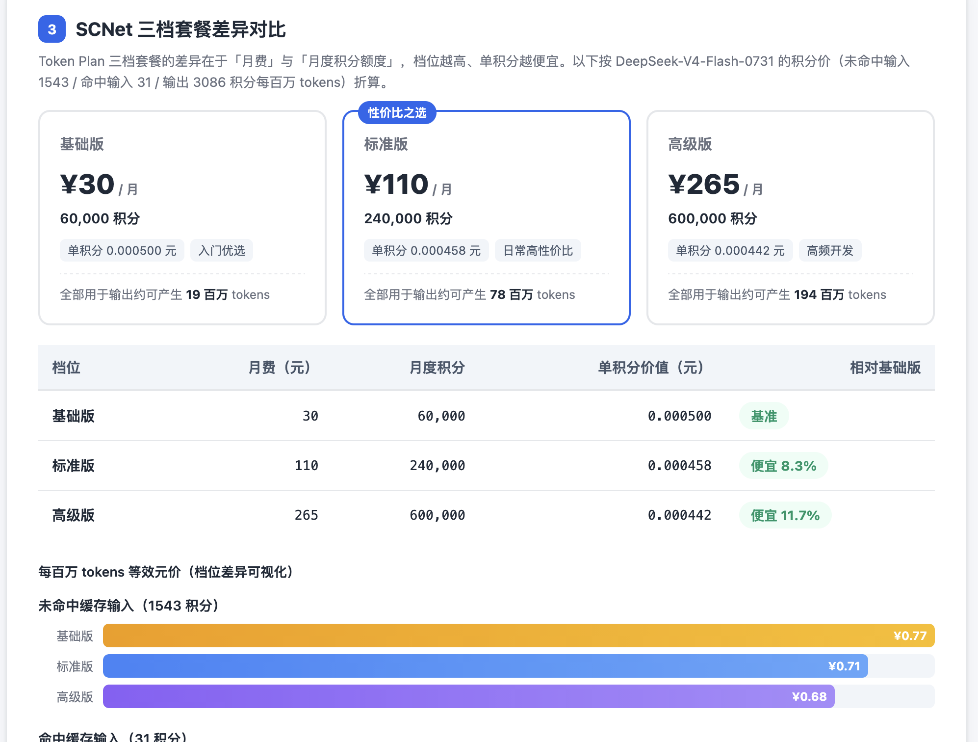Click the monthly fee cell '265'
This screenshot has width=978, height=742.
click(307, 515)
